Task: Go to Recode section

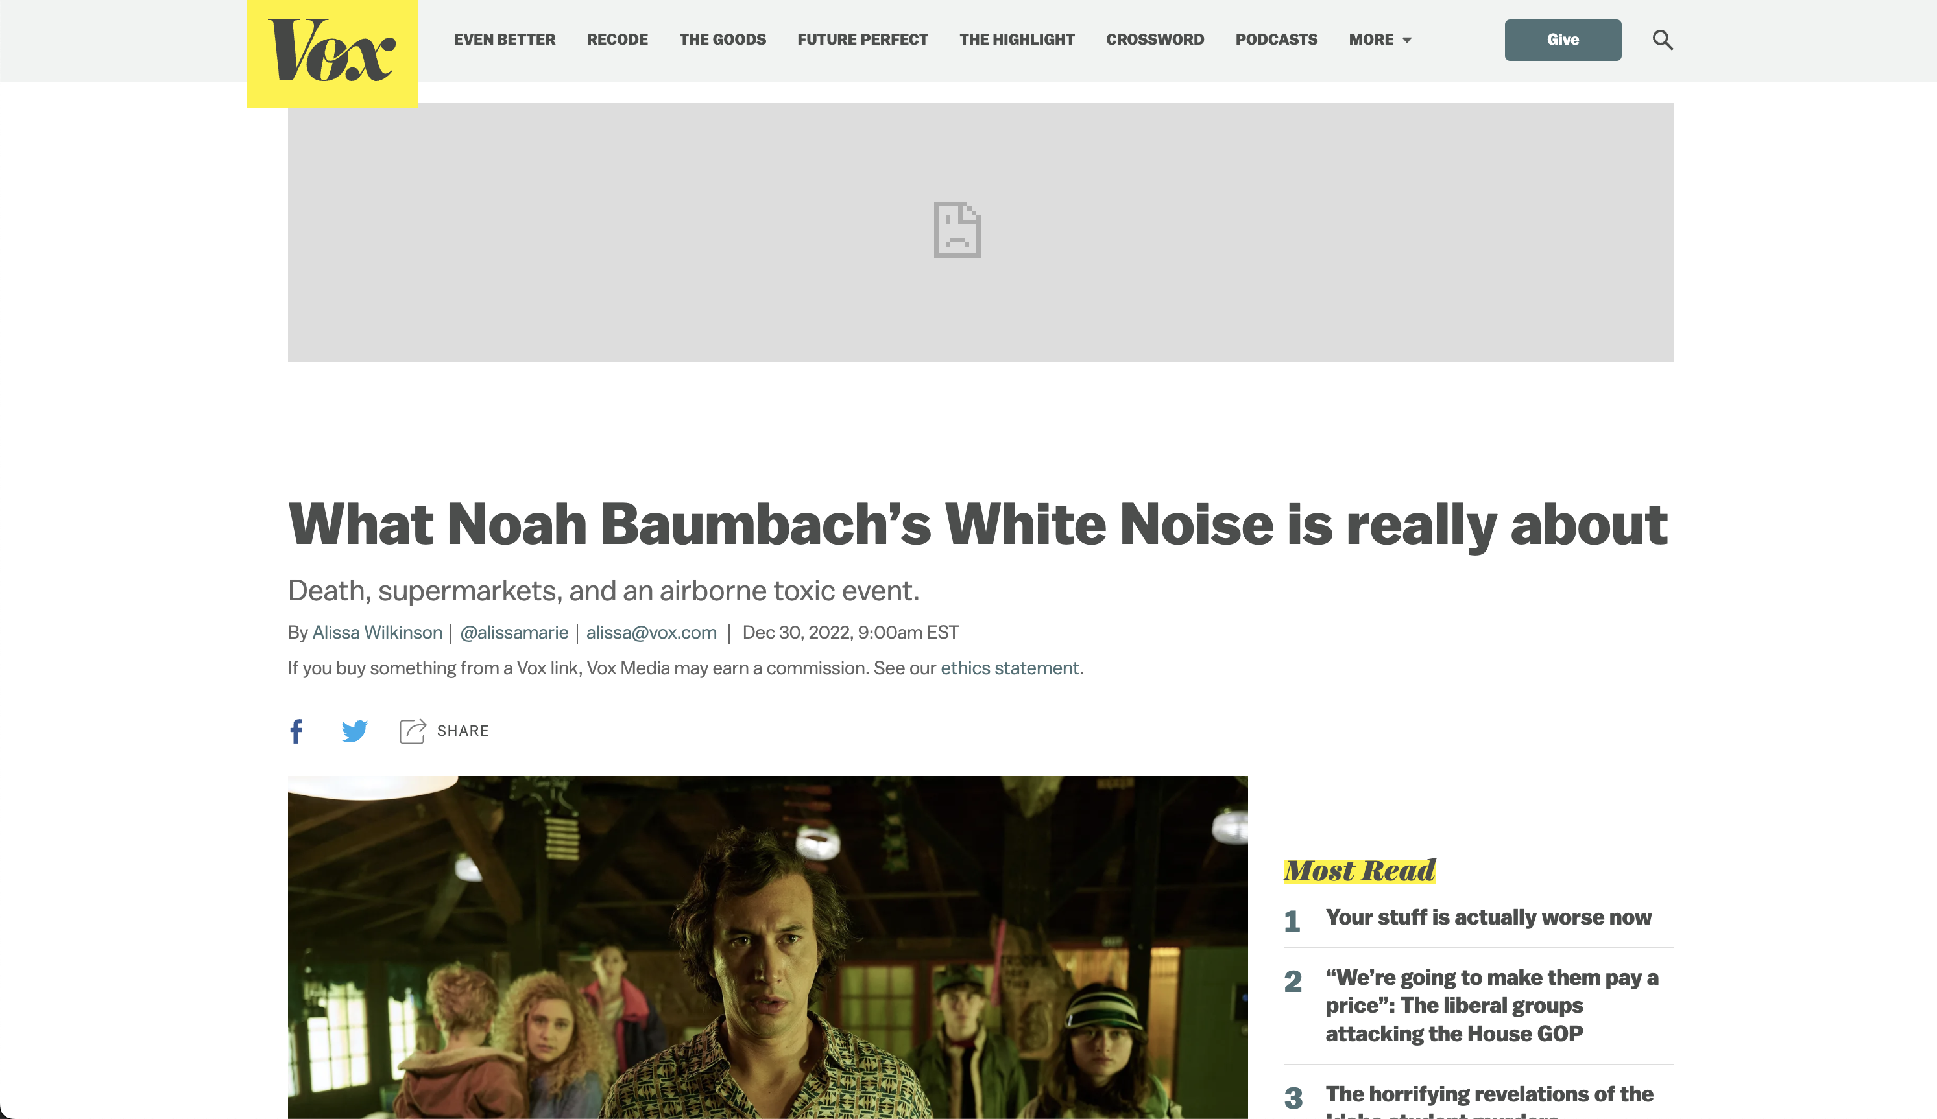Action: coord(617,40)
